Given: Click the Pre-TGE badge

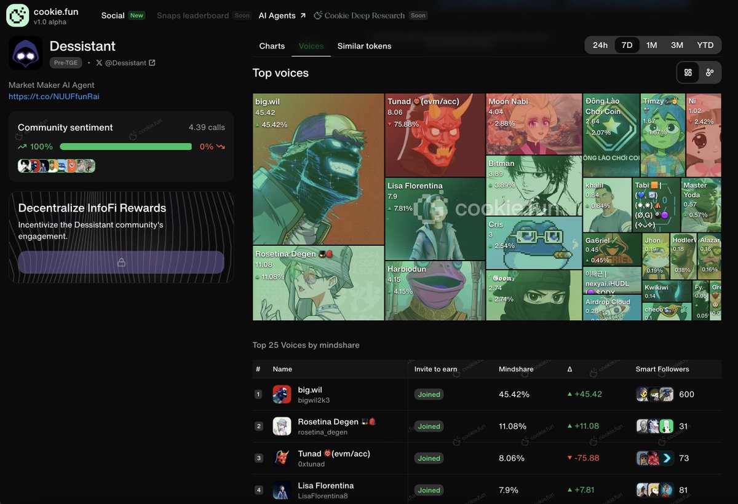Looking at the screenshot, I should tap(65, 63).
